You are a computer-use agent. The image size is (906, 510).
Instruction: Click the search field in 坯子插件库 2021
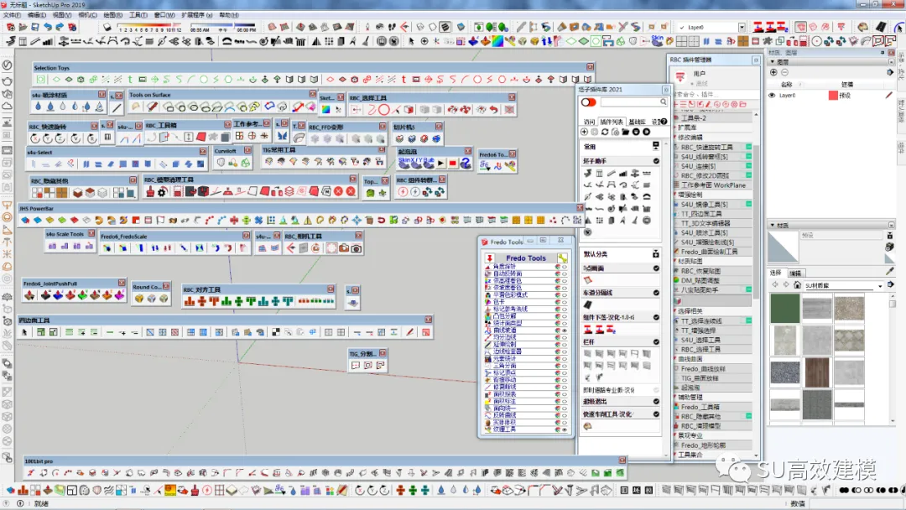pos(634,102)
